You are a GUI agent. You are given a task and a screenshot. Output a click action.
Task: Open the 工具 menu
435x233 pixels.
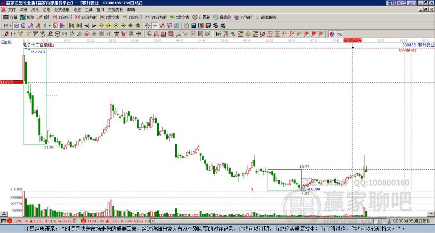pos(88,10)
